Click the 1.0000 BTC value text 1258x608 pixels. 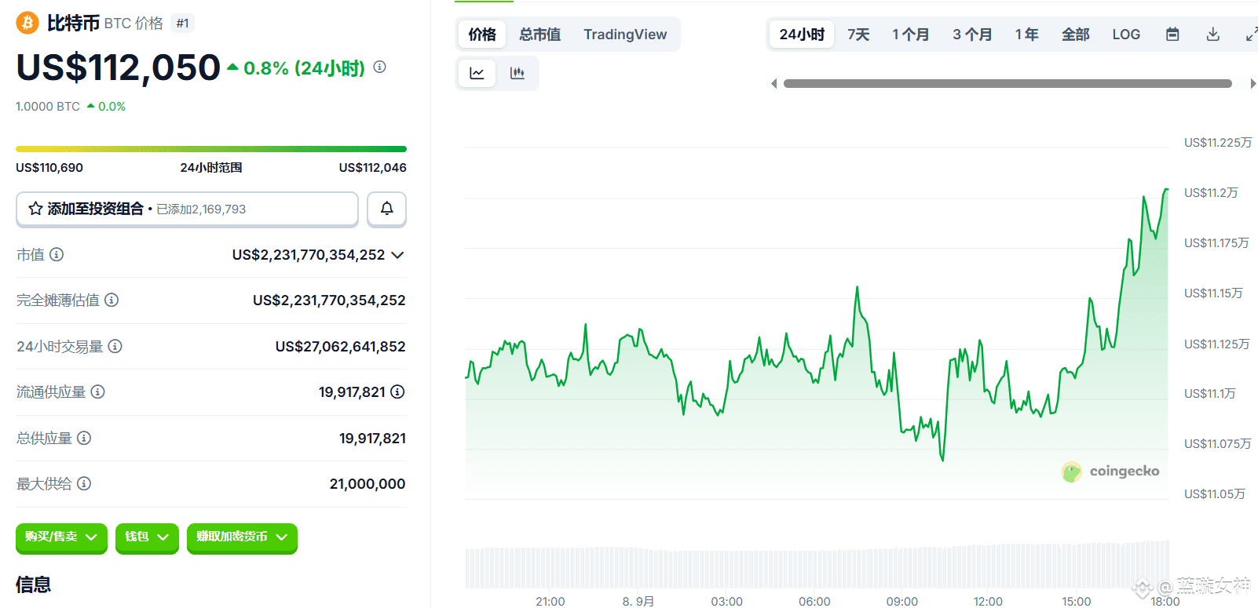pyautogui.click(x=48, y=106)
